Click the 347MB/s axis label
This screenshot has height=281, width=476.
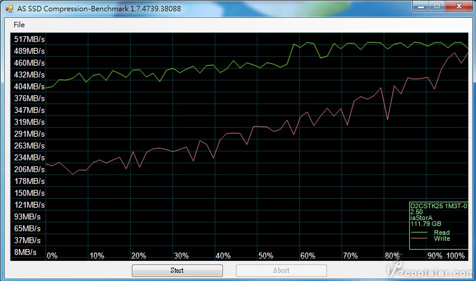29,110
